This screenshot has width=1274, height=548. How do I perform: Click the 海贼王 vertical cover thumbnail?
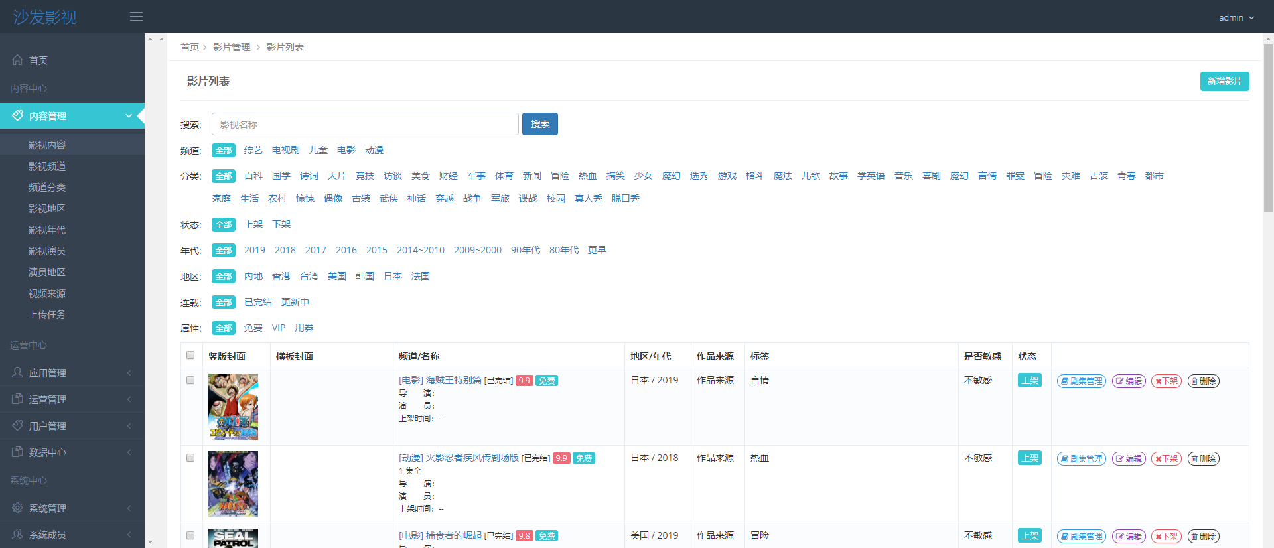click(233, 407)
